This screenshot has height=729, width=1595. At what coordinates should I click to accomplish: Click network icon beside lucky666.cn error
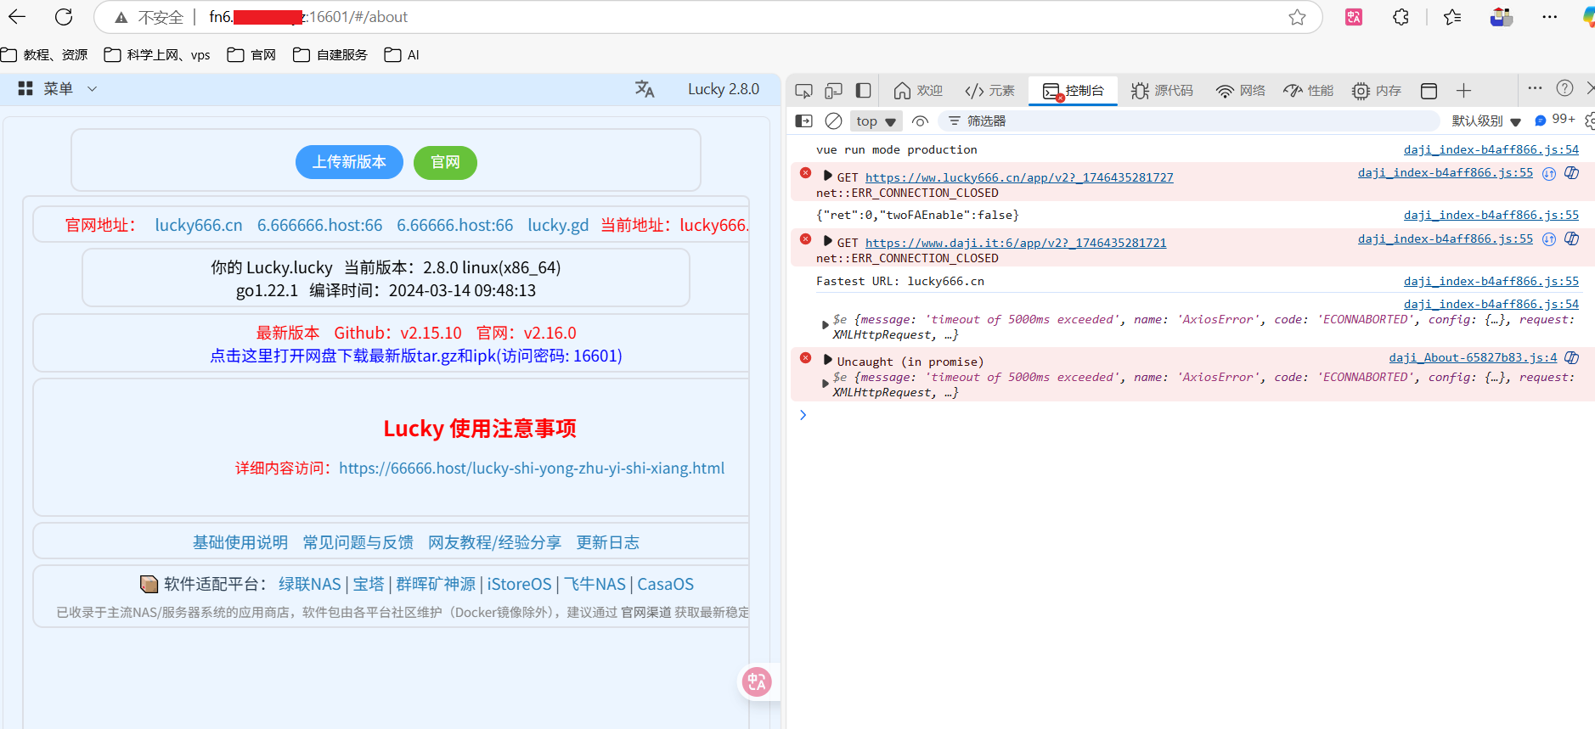point(1549,173)
